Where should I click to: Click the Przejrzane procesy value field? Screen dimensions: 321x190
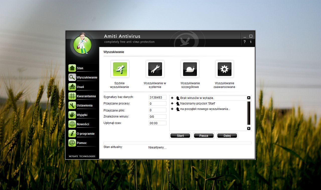157,103
